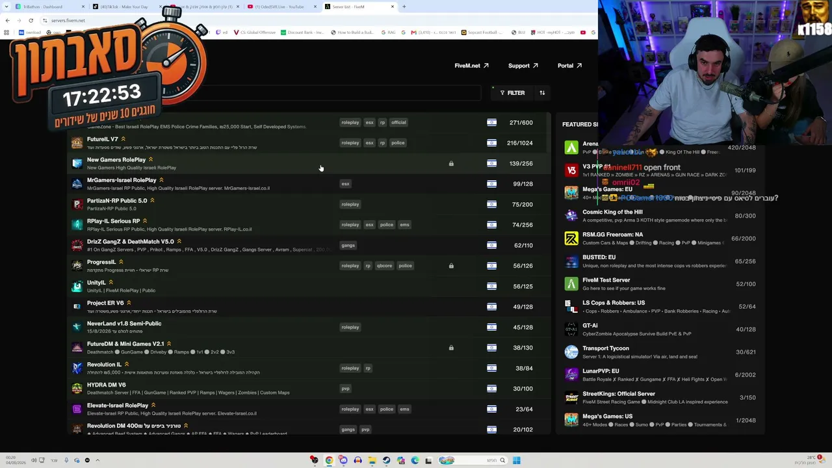Click NeverLand v1.8 Semi-Public server icon
Image resolution: width=832 pixels, height=468 pixels.
pos(77,327)
